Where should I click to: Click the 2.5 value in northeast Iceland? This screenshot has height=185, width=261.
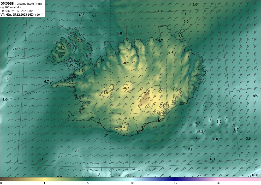(187, 57)
